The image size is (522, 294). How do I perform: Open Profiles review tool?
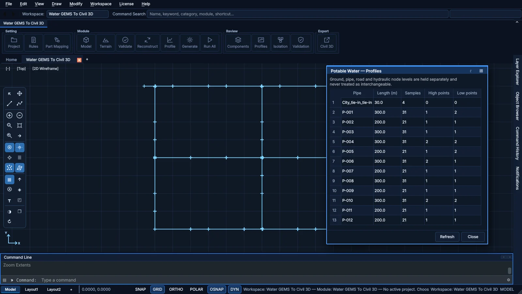(x=261, y=43)
